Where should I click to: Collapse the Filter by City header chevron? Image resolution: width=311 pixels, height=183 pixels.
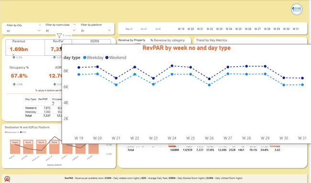pyautogui.click(x=40, y=25)
